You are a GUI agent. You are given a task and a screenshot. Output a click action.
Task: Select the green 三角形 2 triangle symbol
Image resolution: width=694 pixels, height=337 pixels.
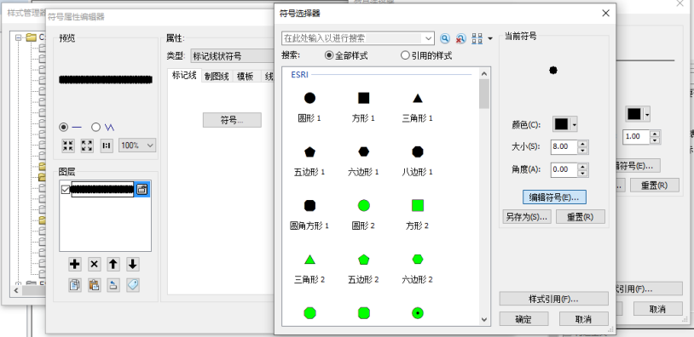(309, 260)
